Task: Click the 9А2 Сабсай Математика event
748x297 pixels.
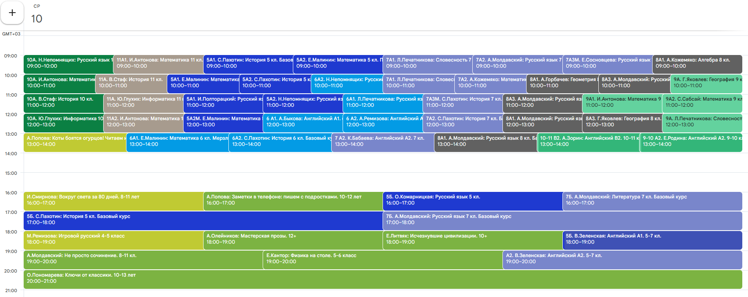Action: tap(702, 102)
